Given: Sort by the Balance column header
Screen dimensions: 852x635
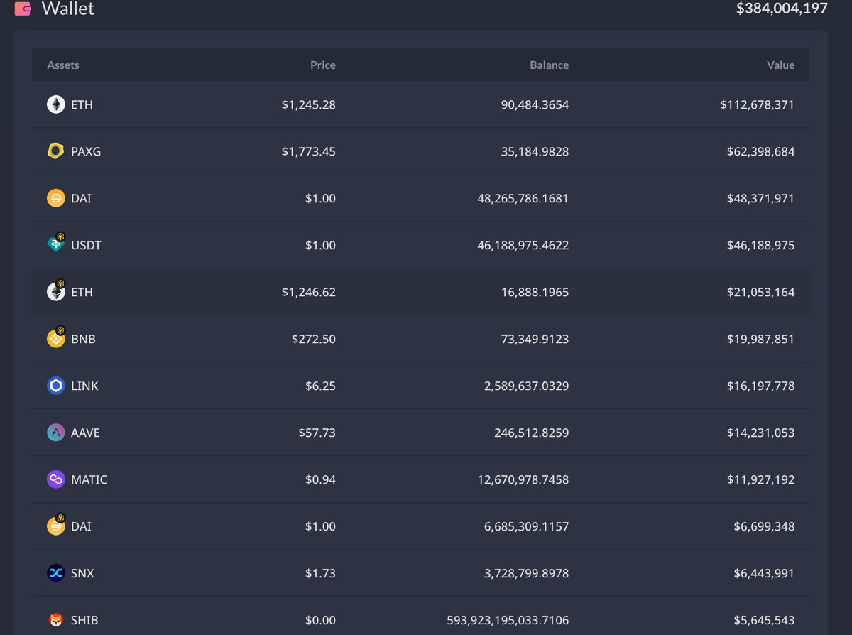Looking at the screenshot, I should click(x=550, y=65).
